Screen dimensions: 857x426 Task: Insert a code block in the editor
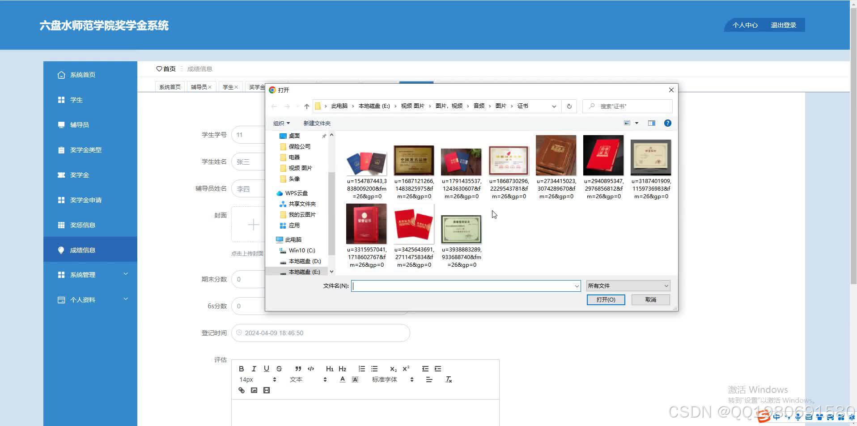tap(311, 369)
